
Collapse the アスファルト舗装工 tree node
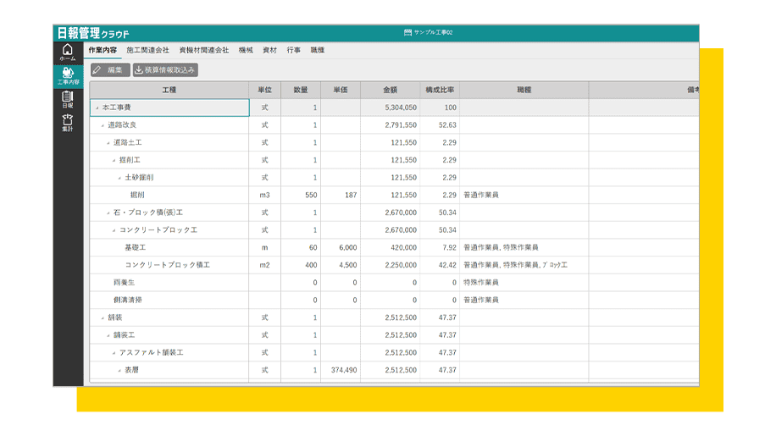[114, 352]
